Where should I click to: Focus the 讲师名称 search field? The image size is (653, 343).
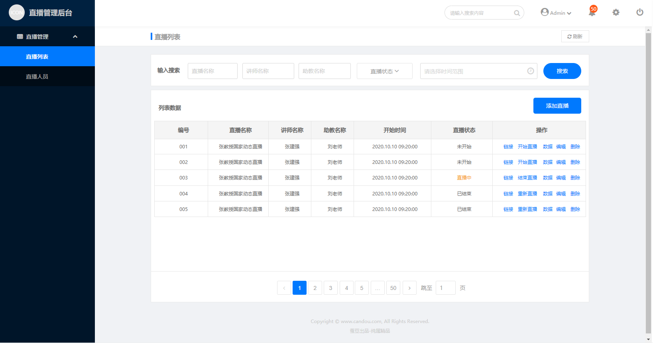[x=268, y=71]
